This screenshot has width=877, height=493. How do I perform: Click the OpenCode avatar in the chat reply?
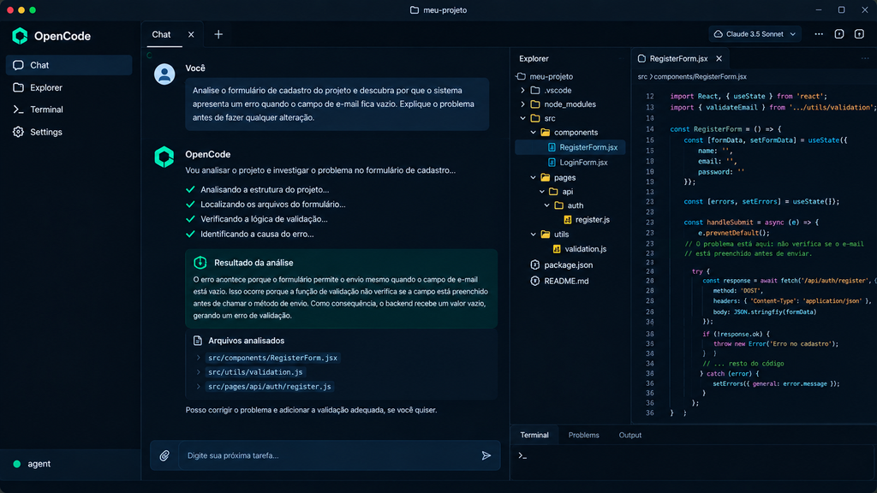pyautogui.click(x=164, y=157)
